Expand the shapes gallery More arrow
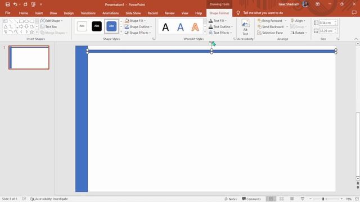Image resolution: width=360 pixels, height=202 pixels. tap(37, 32)
